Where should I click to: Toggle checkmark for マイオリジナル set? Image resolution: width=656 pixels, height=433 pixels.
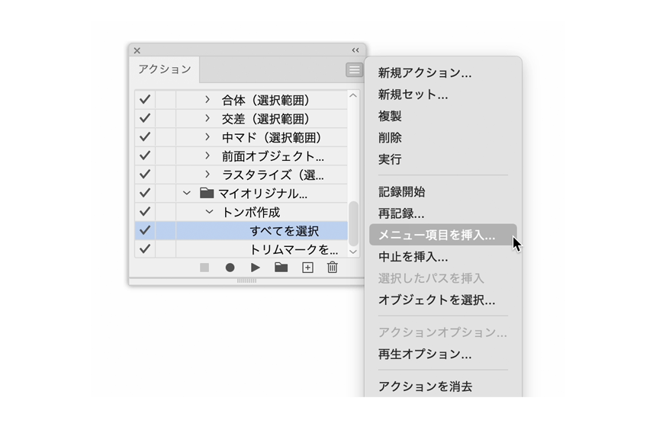pos(145,193)
